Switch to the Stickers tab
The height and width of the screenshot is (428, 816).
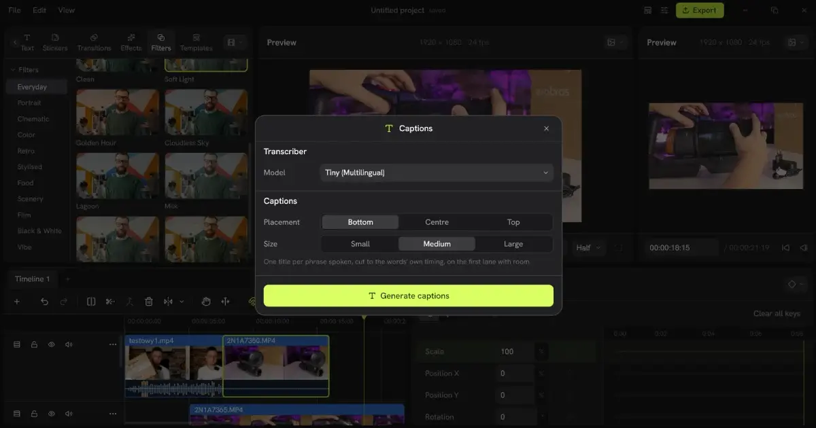click(55, 42)
